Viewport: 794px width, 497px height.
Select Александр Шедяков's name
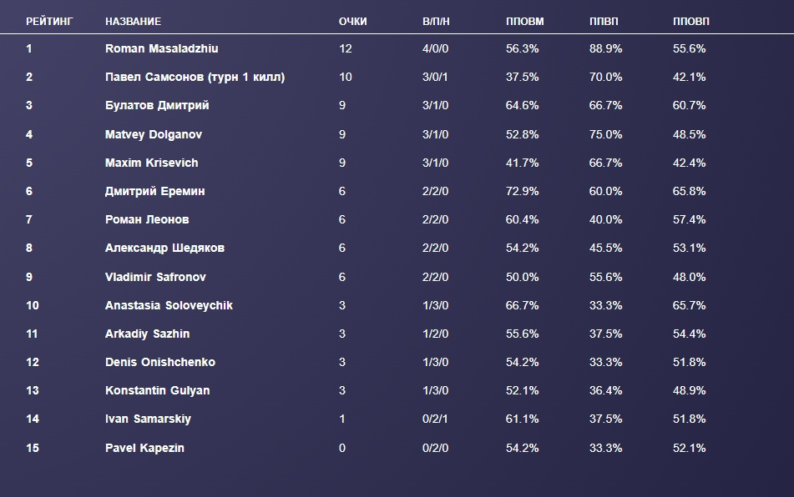click(x=164, y=248)
